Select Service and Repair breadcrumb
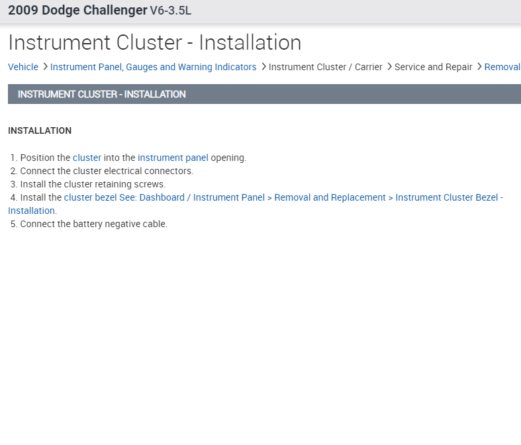Image resolution: width=521 pixels, height=445 pixels. click(433, 67)
